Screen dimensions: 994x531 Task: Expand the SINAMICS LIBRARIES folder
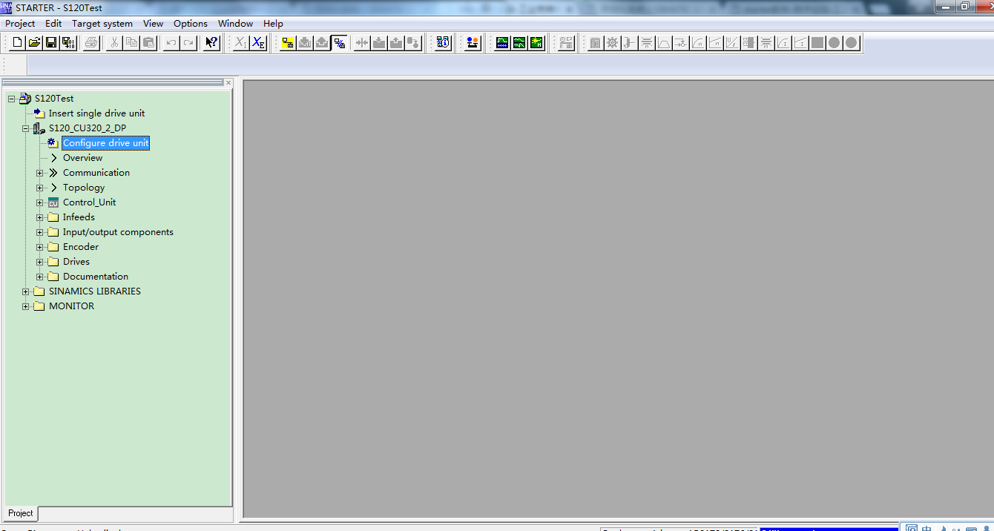(25, 291)
